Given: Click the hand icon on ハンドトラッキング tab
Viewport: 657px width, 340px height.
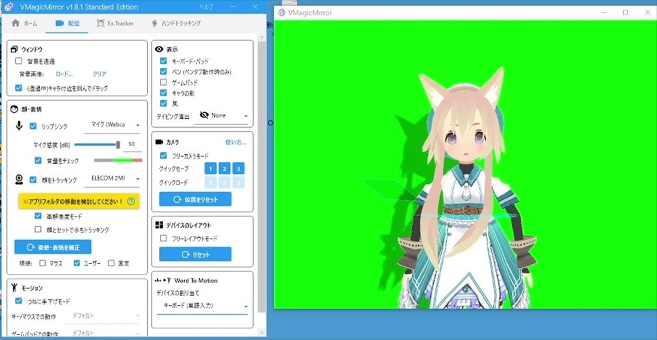Looking at the screenshot, I should (x=155, y=24).
